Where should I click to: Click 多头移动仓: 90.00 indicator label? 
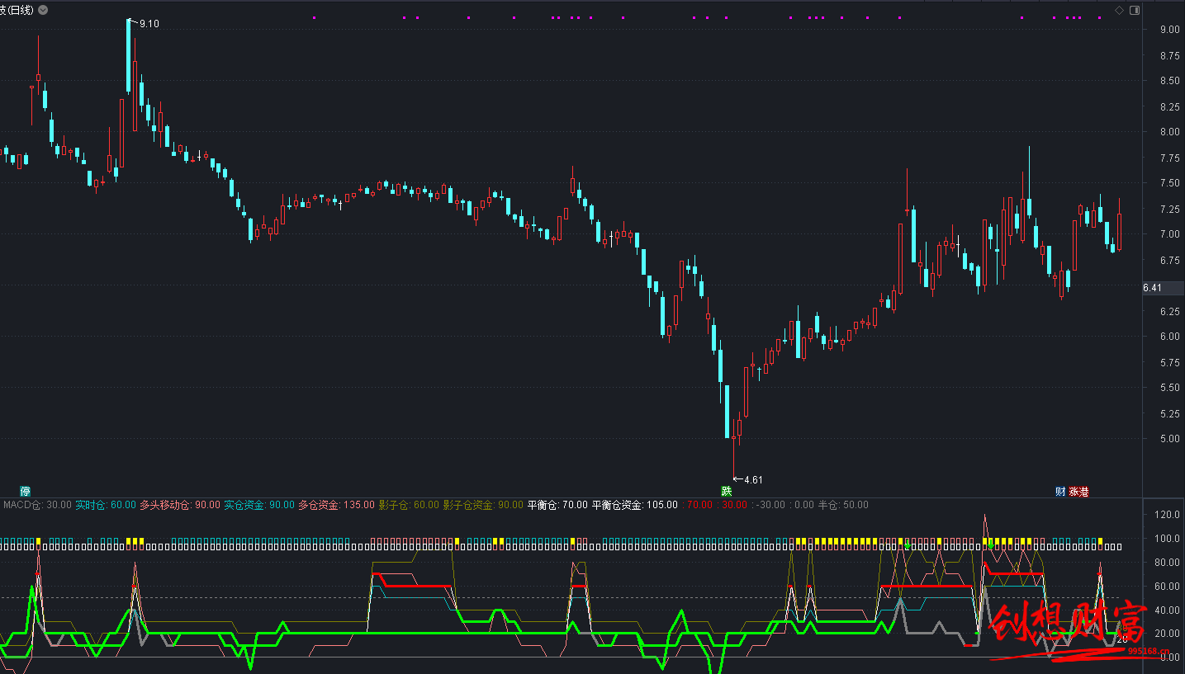pyautogui.click(x=180, y=504)
